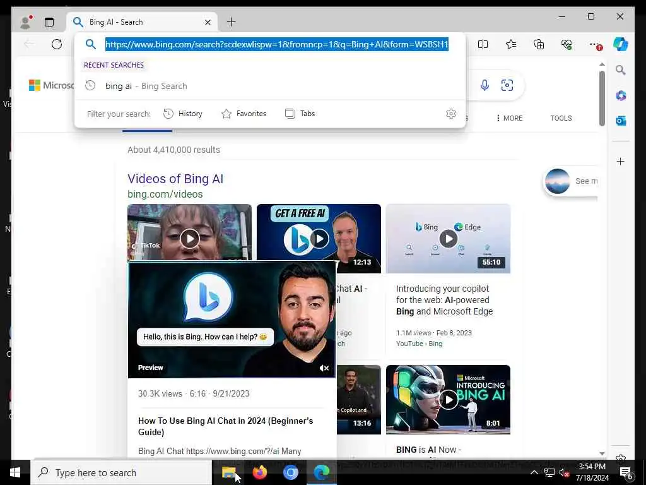Screen dimensions: 646x485
Task: Close the Bing AI - Search tab
Action: coord(208,22)
